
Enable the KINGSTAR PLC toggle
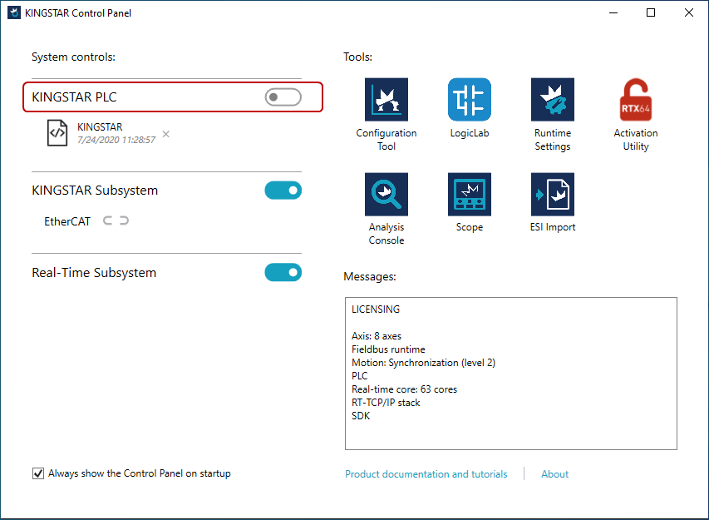tap(283, 98)
